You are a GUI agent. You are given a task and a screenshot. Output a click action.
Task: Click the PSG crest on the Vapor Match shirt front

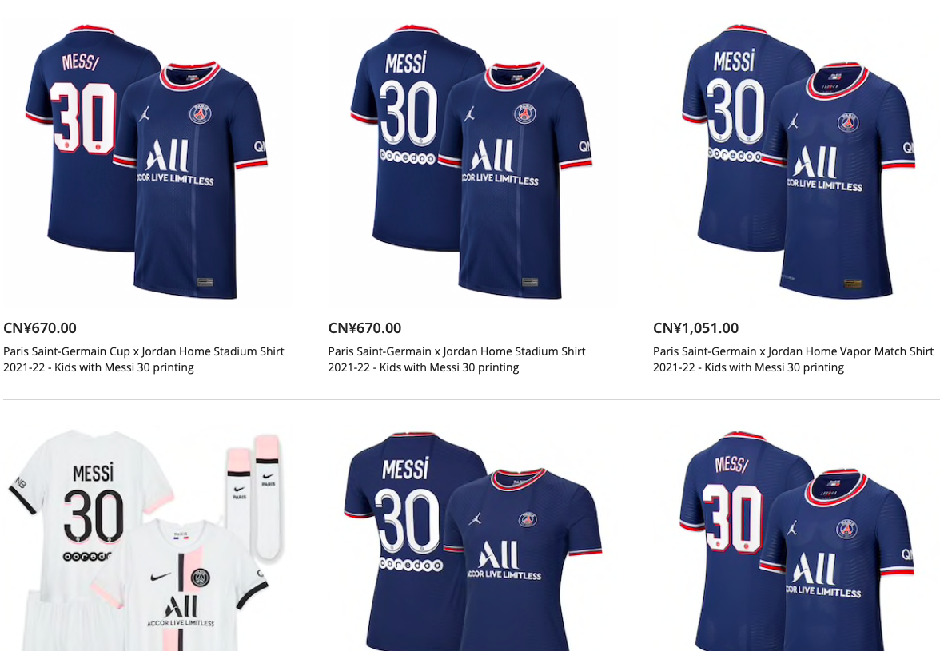(848, 123)
